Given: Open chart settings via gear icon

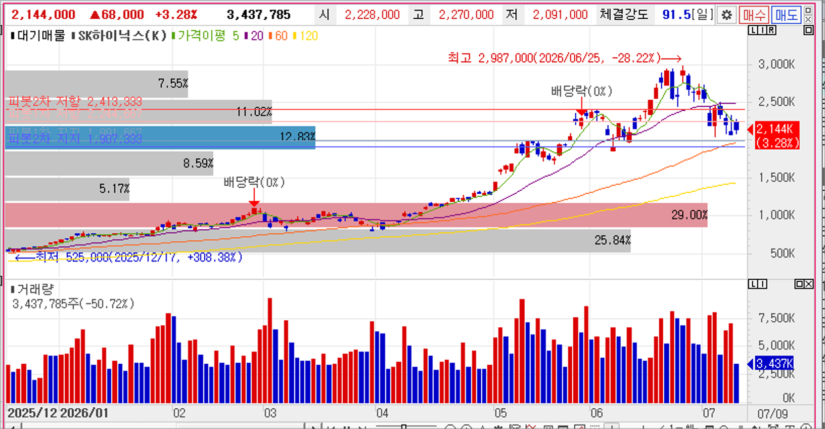Looking at the screenshot, I should (x=726, y=15).
